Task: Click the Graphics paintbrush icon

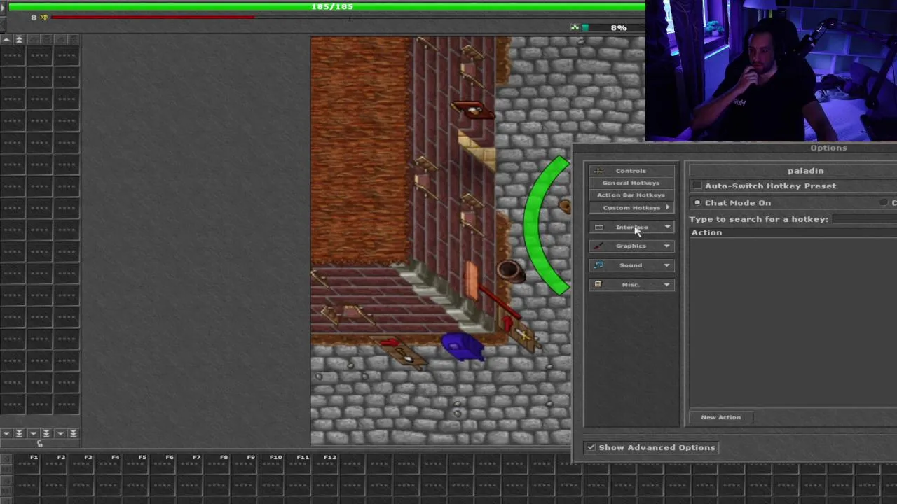Action: (598, 246)
